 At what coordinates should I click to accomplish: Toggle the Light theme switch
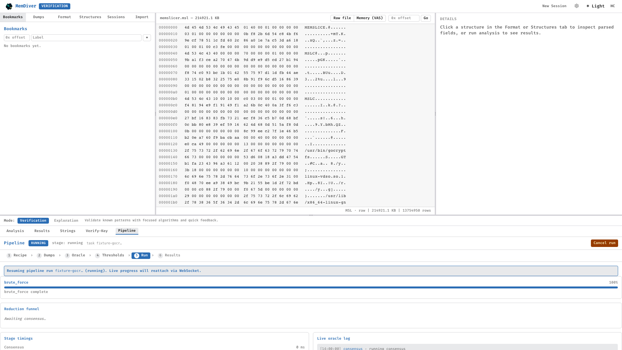pos(595,6)
